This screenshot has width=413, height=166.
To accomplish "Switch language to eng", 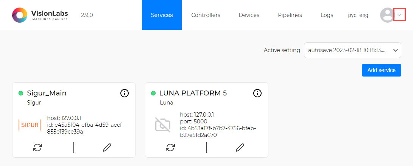I will [x=364, y=15].
